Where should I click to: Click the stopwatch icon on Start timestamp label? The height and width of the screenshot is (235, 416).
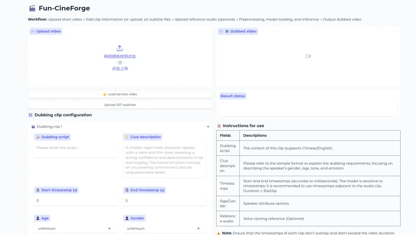(x=38, y=190)
